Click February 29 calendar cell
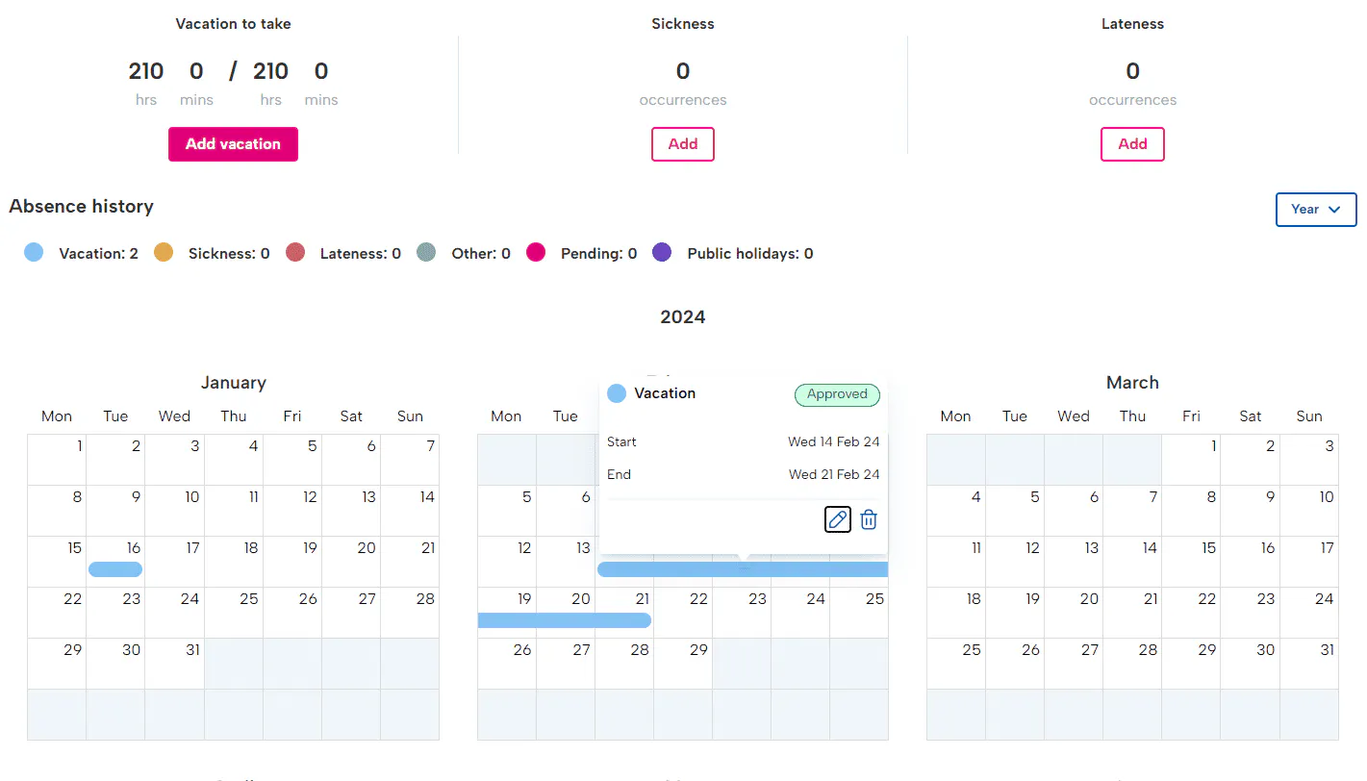 point(683,663)
